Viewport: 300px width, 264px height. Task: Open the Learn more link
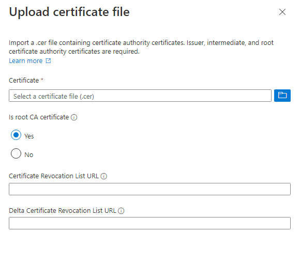pos(26,61)
